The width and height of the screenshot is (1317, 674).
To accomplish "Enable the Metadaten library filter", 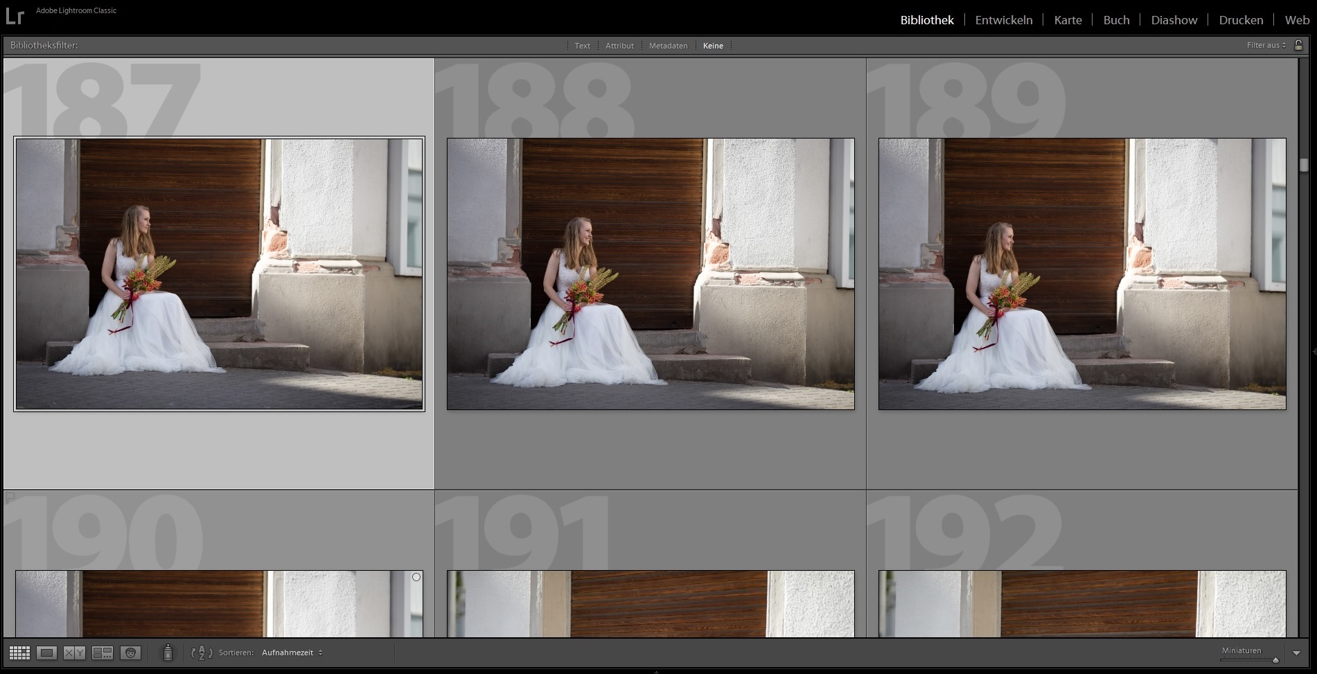I will (x=668, y=46).
